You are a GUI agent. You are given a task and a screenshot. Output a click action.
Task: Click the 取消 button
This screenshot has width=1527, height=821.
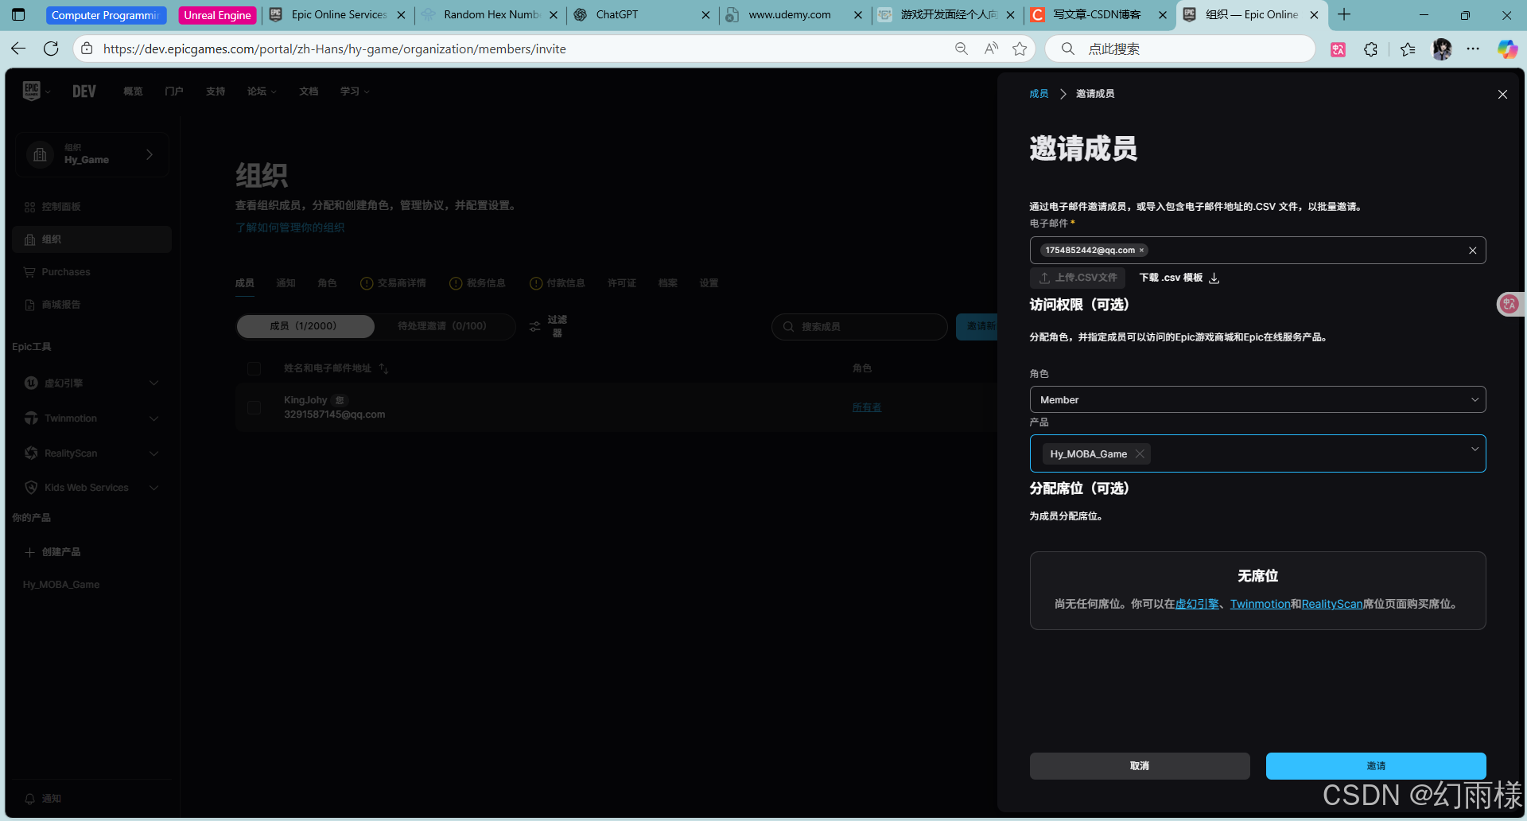(x=1140, y=765)
